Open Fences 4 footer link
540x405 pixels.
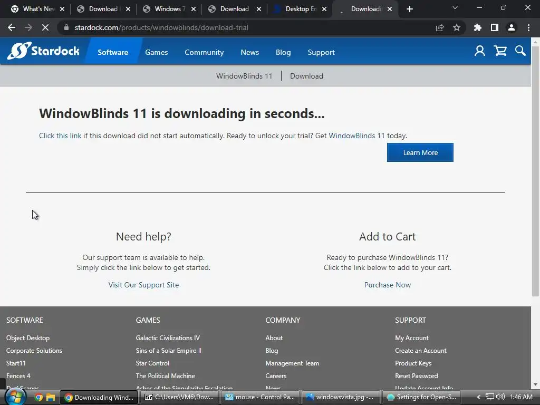click(x=18, y=376)
